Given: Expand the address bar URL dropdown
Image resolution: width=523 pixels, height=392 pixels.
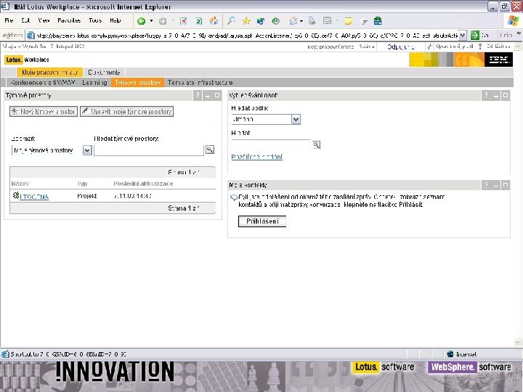Looking at the screenshot, I should 463,36.
